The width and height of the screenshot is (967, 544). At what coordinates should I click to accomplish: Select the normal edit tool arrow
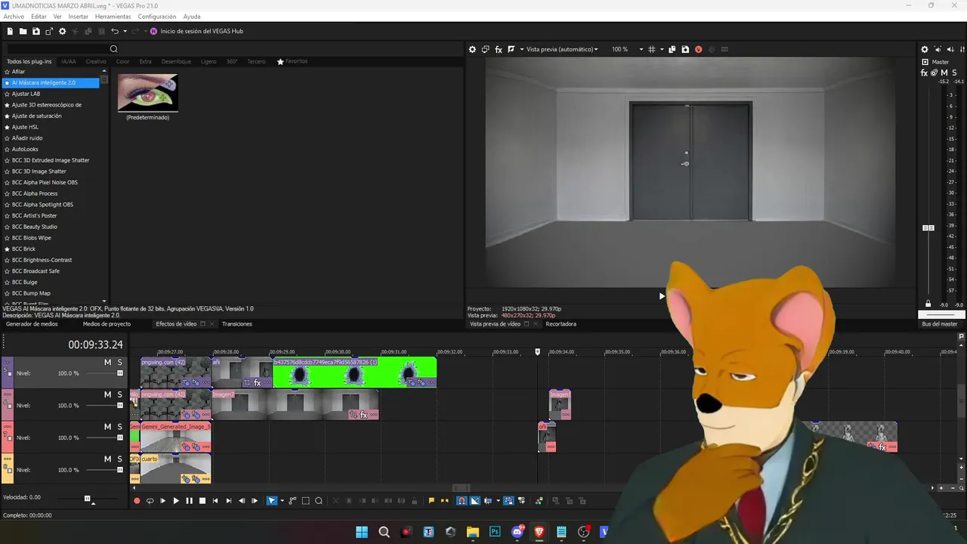point(271,500)
